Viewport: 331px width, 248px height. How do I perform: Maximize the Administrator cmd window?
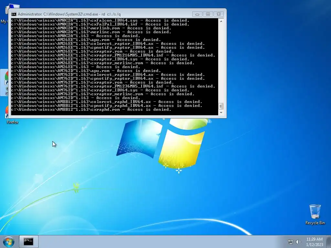point(208,14)
